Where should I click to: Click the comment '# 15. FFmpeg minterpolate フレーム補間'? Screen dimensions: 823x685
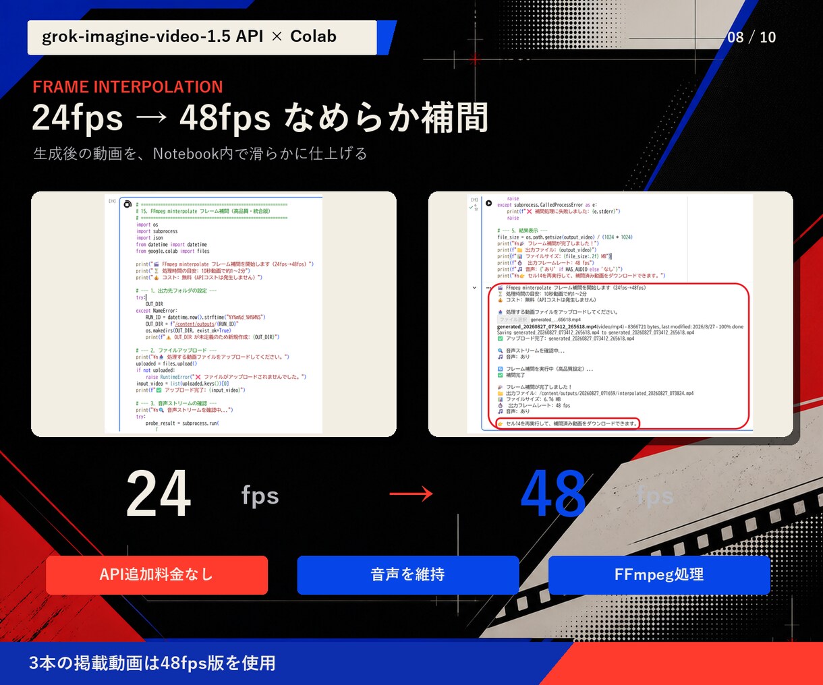202,211
